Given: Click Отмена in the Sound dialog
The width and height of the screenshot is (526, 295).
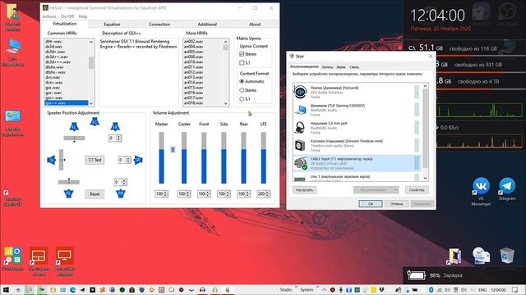Looking at the screenshot, I should pos(396,204).
